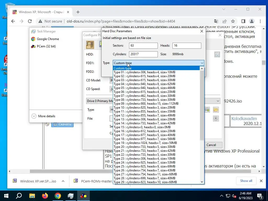Close the downloads bar

261,181
